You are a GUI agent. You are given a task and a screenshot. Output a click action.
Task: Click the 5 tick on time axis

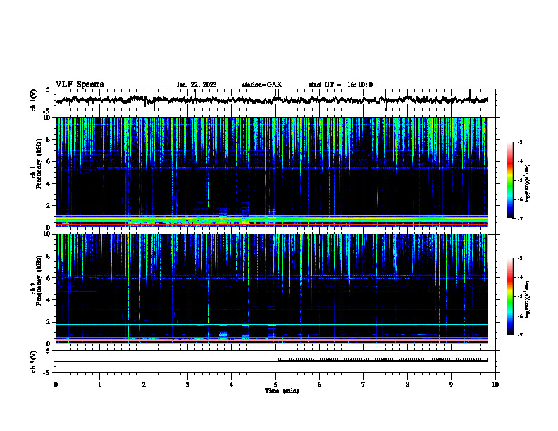(275, 385)
